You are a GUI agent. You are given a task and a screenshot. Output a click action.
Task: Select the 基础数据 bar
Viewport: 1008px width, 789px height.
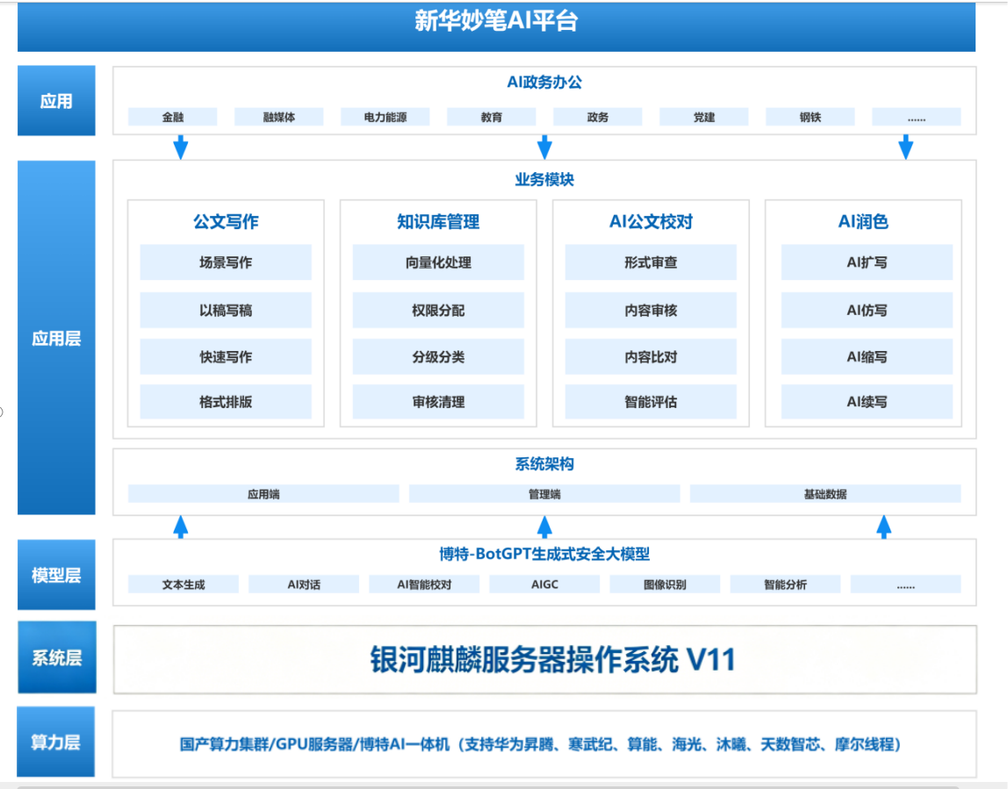point(825,494)
